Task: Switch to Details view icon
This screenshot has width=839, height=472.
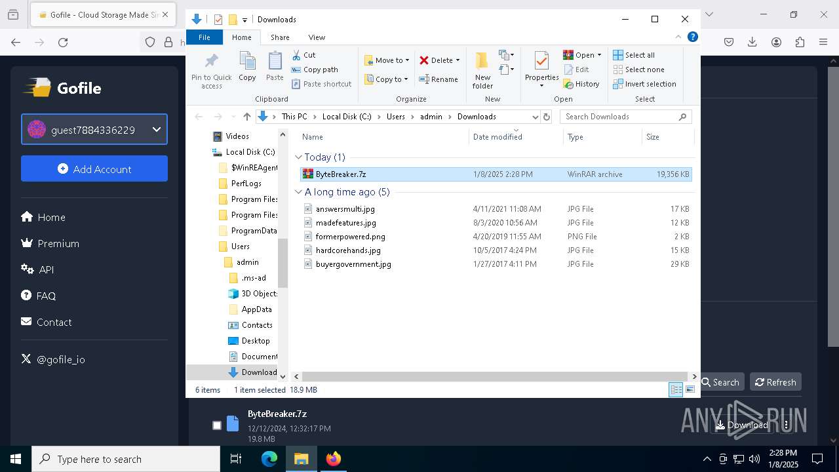Action: (x=676, y=390)
